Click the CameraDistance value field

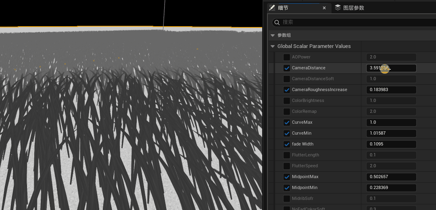tap(391, 68)
